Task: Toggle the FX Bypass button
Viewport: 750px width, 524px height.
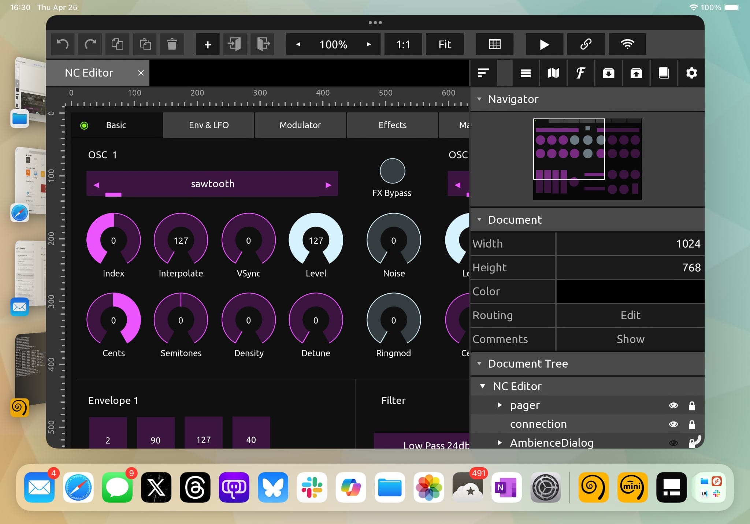Action: point(392,171)
